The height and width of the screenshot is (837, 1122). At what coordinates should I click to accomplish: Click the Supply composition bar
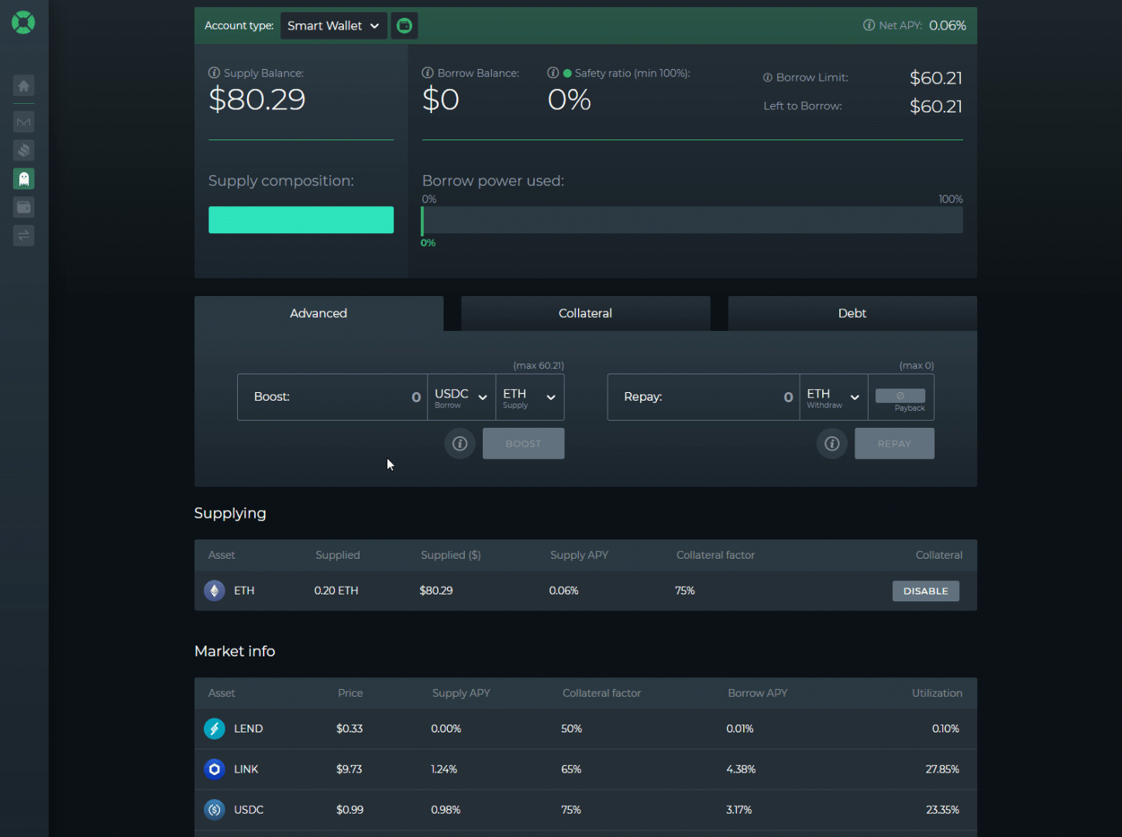point(301,220)
